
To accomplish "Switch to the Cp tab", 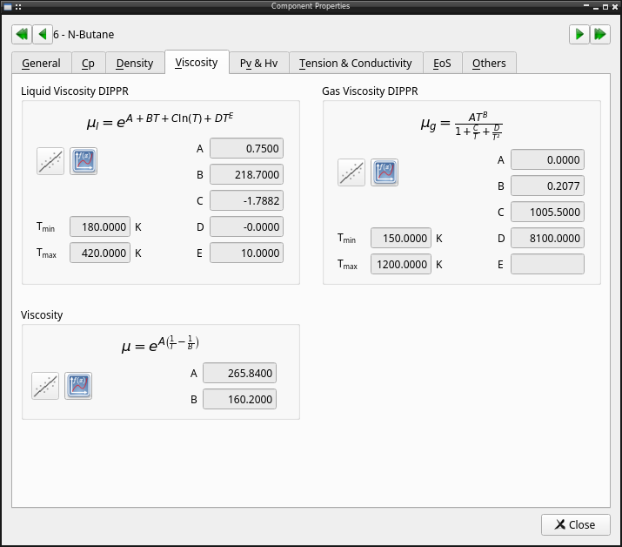I will tap(88, 64).
